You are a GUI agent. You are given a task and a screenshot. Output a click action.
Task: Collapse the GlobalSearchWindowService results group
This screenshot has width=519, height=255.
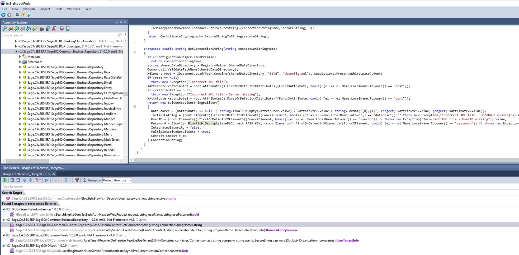click(x=4, y=209)
